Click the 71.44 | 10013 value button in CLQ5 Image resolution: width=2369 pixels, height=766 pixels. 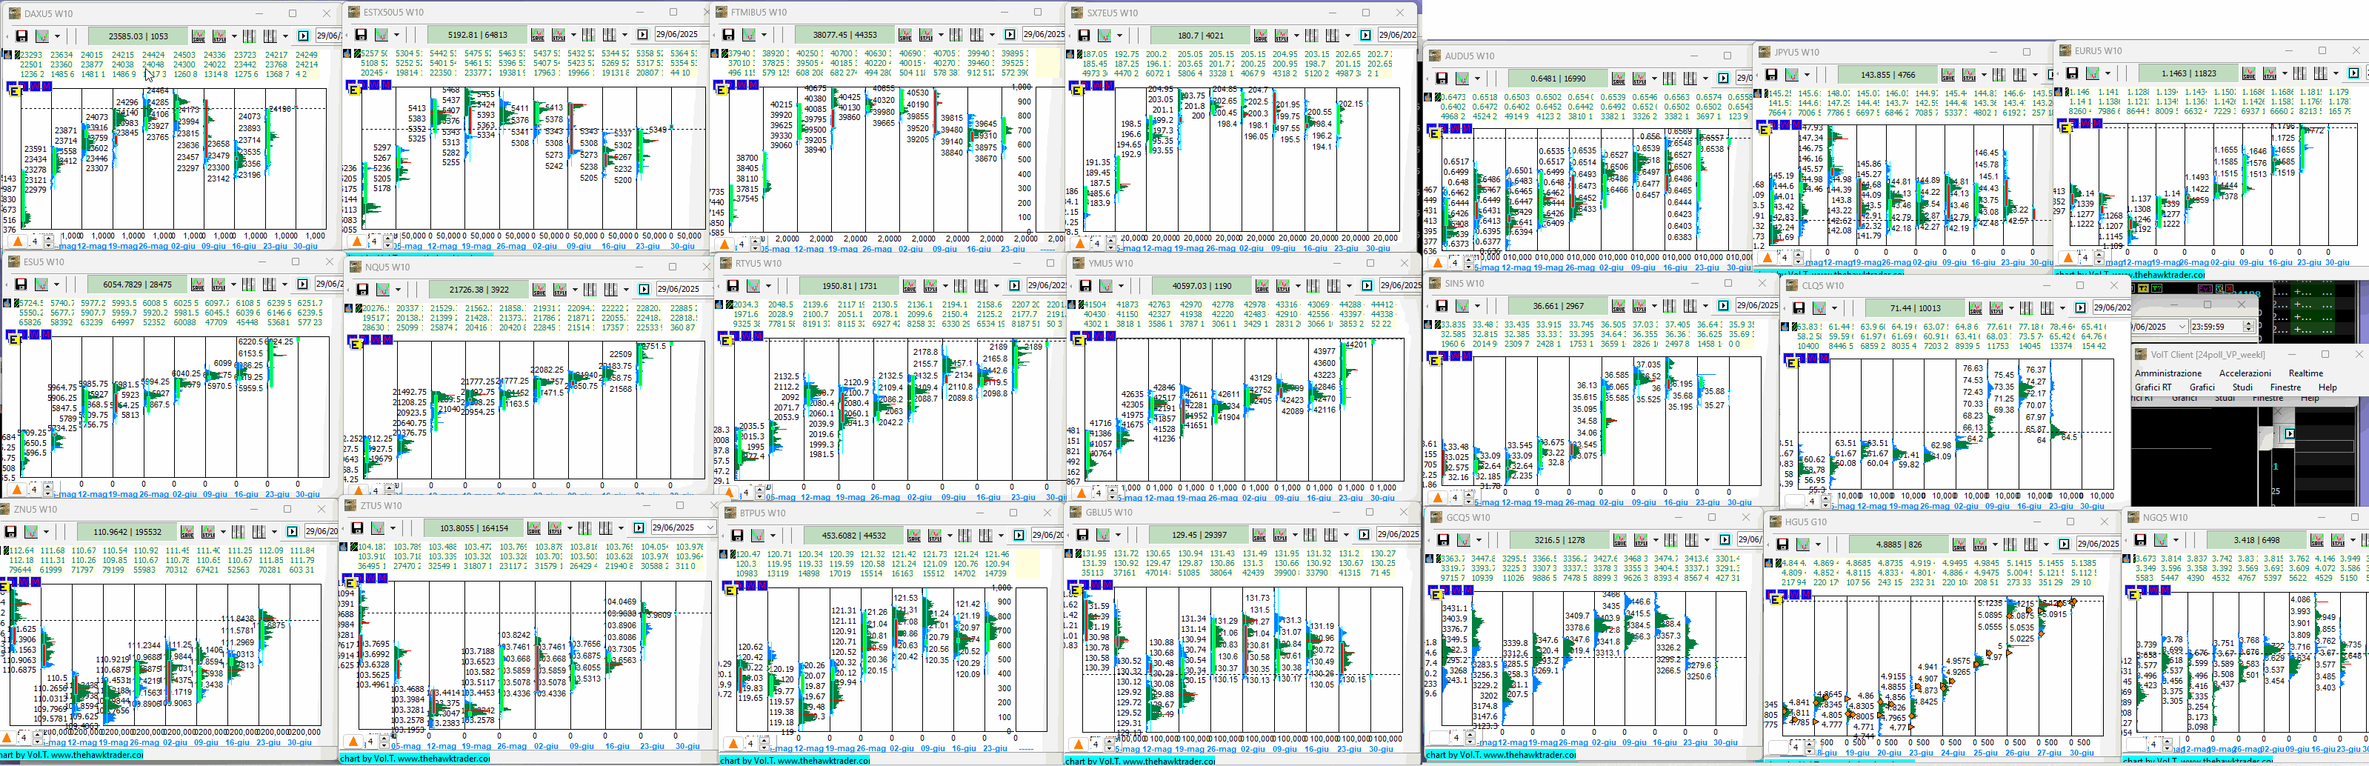(x=1915, y=307)
